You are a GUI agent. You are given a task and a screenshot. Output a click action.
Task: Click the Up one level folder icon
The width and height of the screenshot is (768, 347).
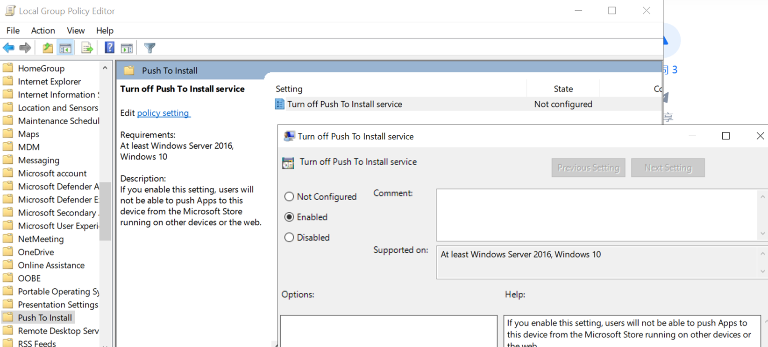48,48
